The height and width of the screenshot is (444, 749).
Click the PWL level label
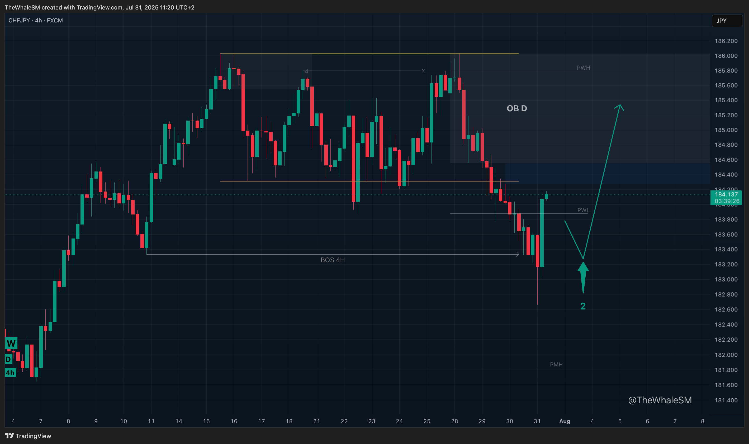(583, 210)
